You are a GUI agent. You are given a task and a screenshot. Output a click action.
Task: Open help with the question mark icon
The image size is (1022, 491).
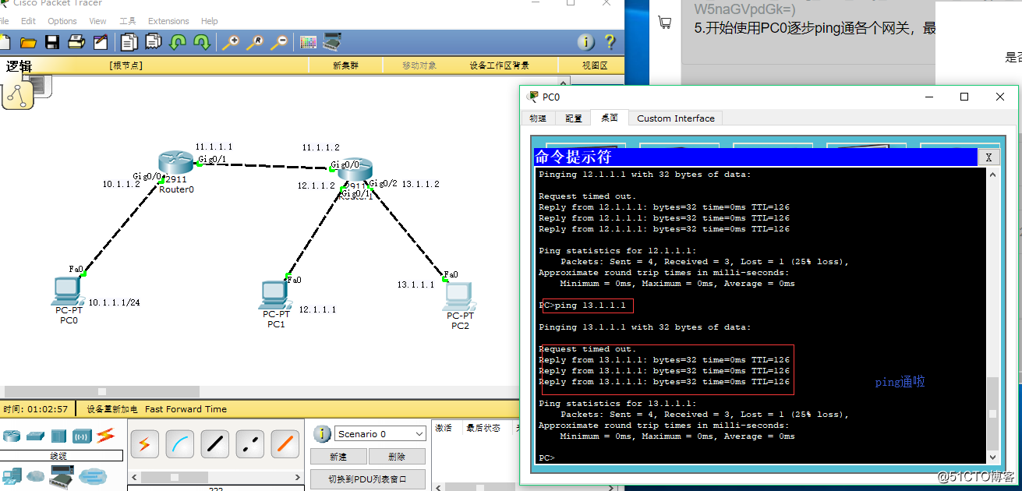click(610, 42)
